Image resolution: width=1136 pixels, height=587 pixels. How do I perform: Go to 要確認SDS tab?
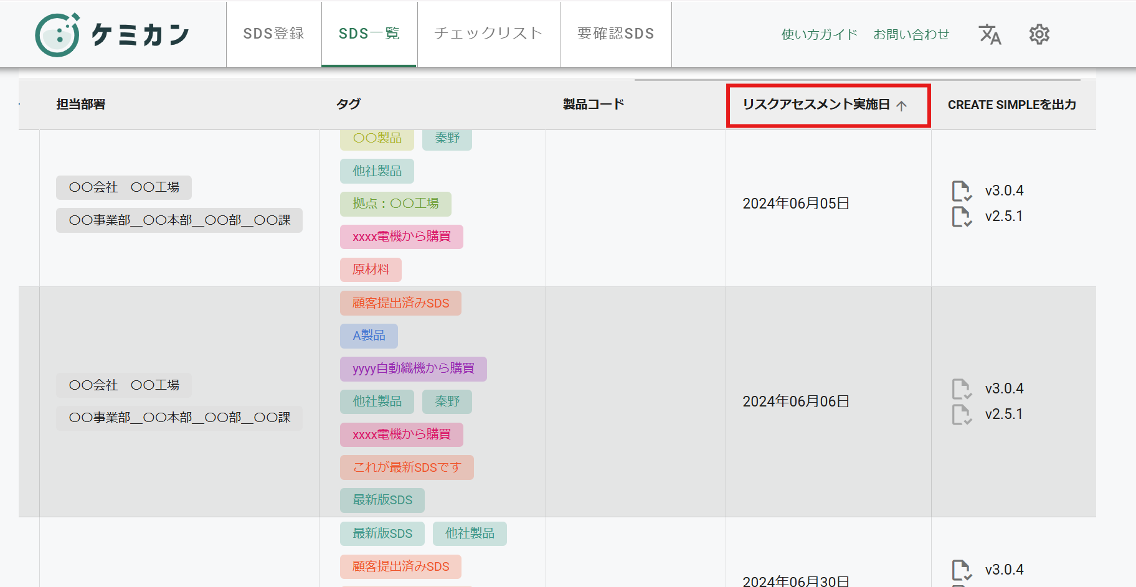(616, 34)
